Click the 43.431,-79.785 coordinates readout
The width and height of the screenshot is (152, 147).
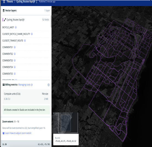(x=44, y=144)
